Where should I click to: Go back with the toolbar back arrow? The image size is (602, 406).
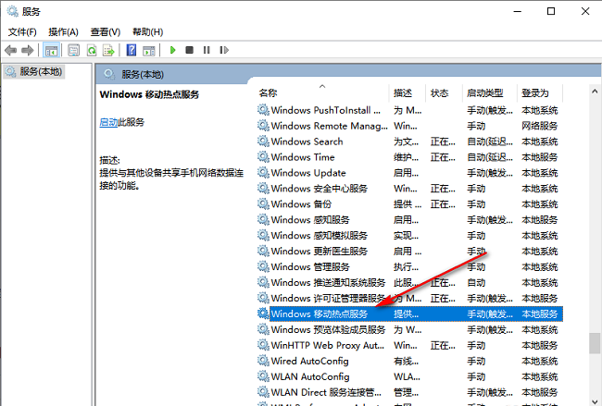click(10, 50)
